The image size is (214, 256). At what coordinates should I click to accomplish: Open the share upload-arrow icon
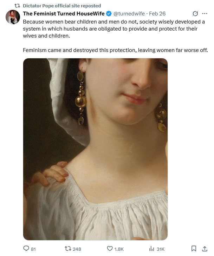205,249
